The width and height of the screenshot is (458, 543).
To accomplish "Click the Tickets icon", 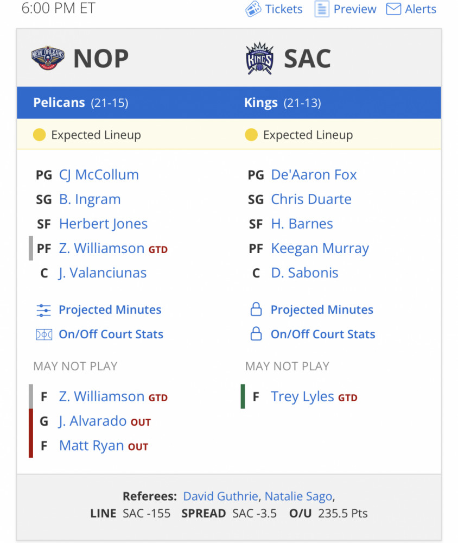I will point(253,9).
